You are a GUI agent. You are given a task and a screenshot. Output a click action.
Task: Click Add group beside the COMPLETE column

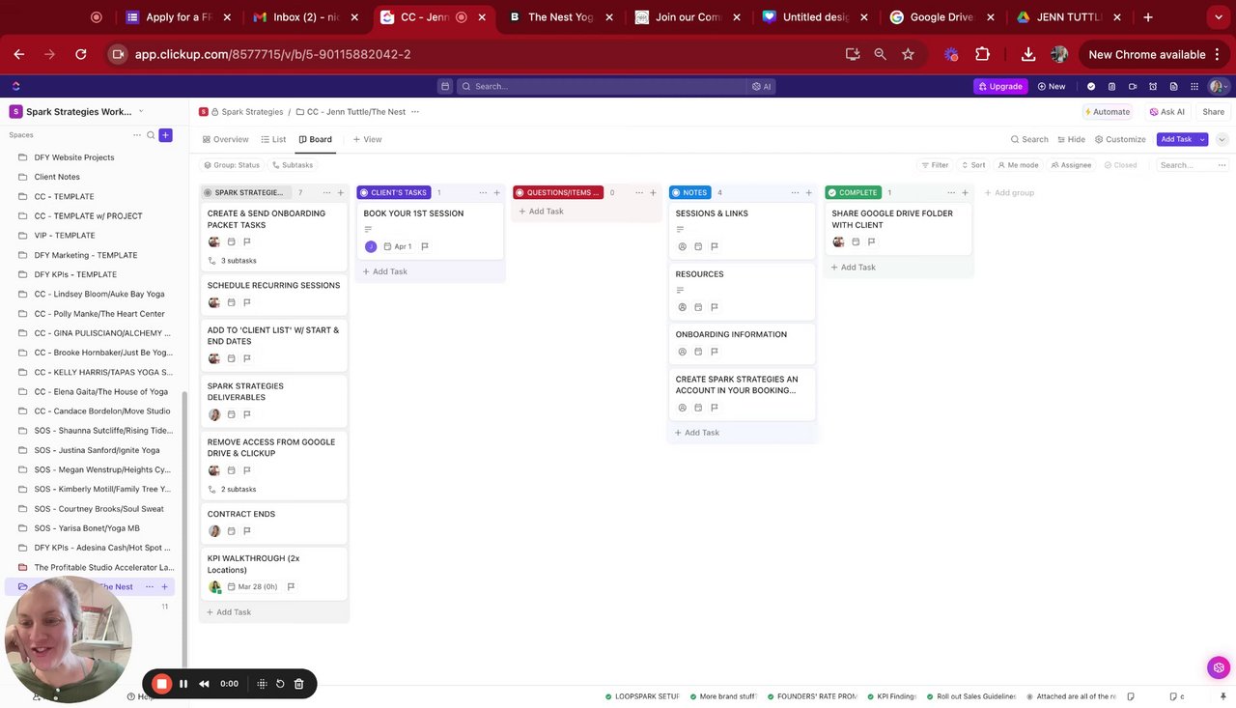(x=1009, y=192)
